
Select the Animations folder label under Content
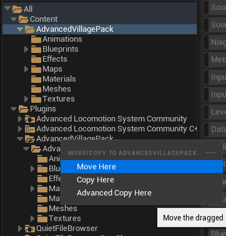click(62, 39)
